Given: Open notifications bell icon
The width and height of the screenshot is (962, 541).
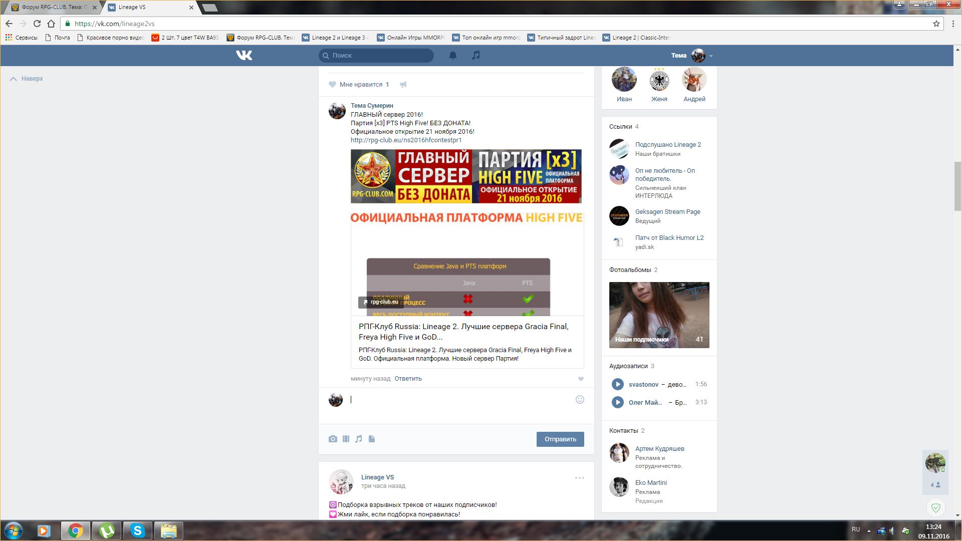Looking at the screenshot, I should pyautogui.click(x=453, y=55).
